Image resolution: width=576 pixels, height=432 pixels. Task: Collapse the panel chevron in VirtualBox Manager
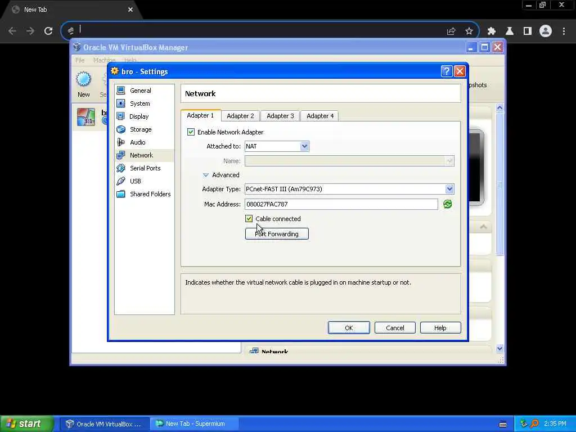tap(483, 227)
